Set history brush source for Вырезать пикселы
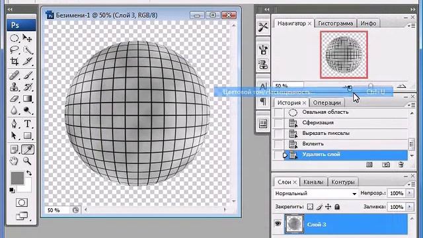This screenshot has height=238, width=423. 278,134
